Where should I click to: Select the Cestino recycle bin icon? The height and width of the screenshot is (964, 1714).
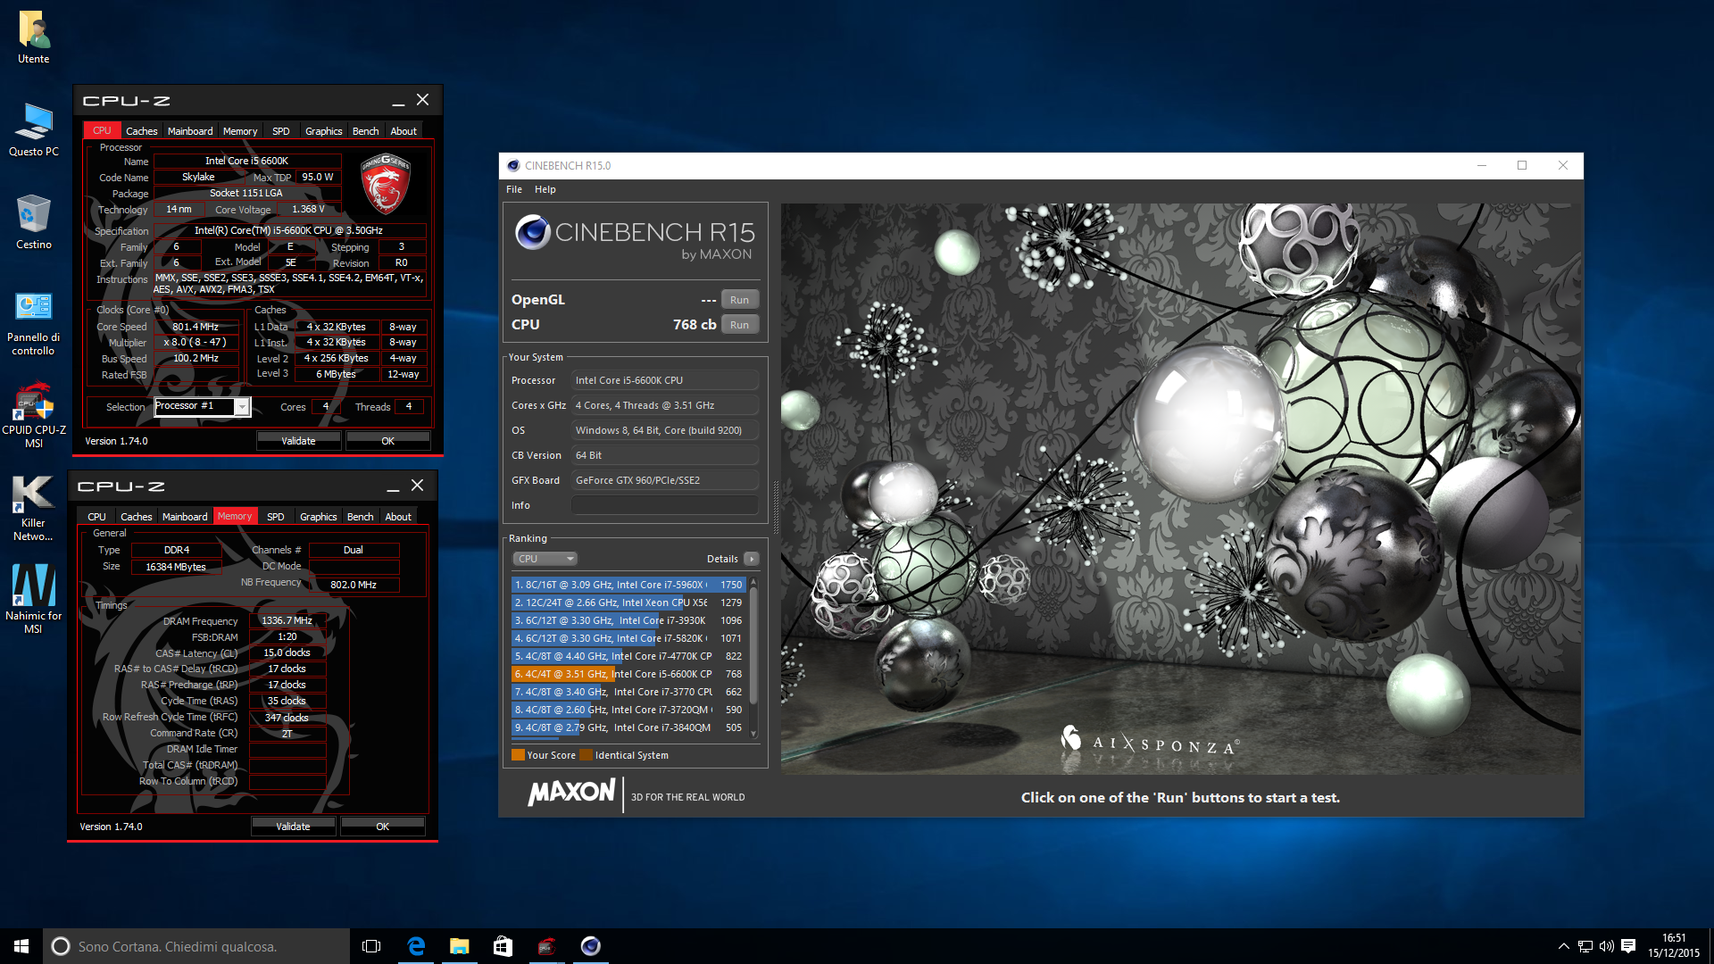coord(34,222)
